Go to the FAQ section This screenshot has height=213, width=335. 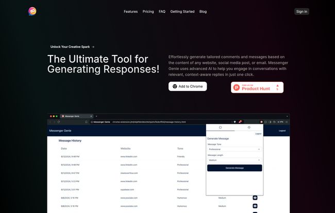(162, 11)
